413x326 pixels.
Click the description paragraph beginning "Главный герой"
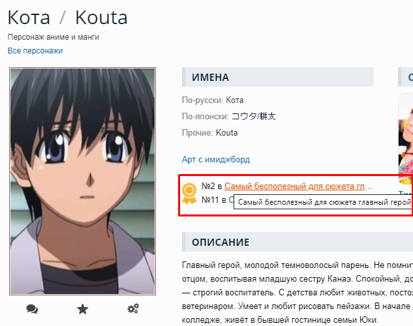[298, 292]
